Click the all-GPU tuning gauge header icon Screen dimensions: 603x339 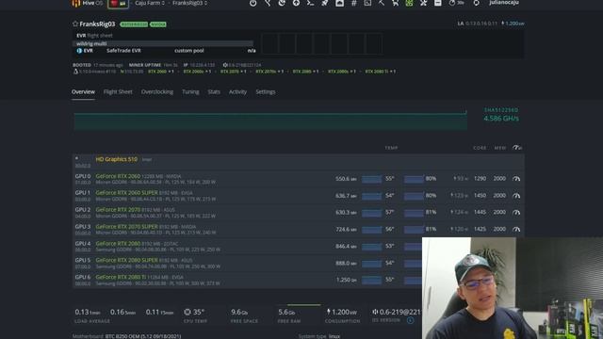tap(517, 148)
